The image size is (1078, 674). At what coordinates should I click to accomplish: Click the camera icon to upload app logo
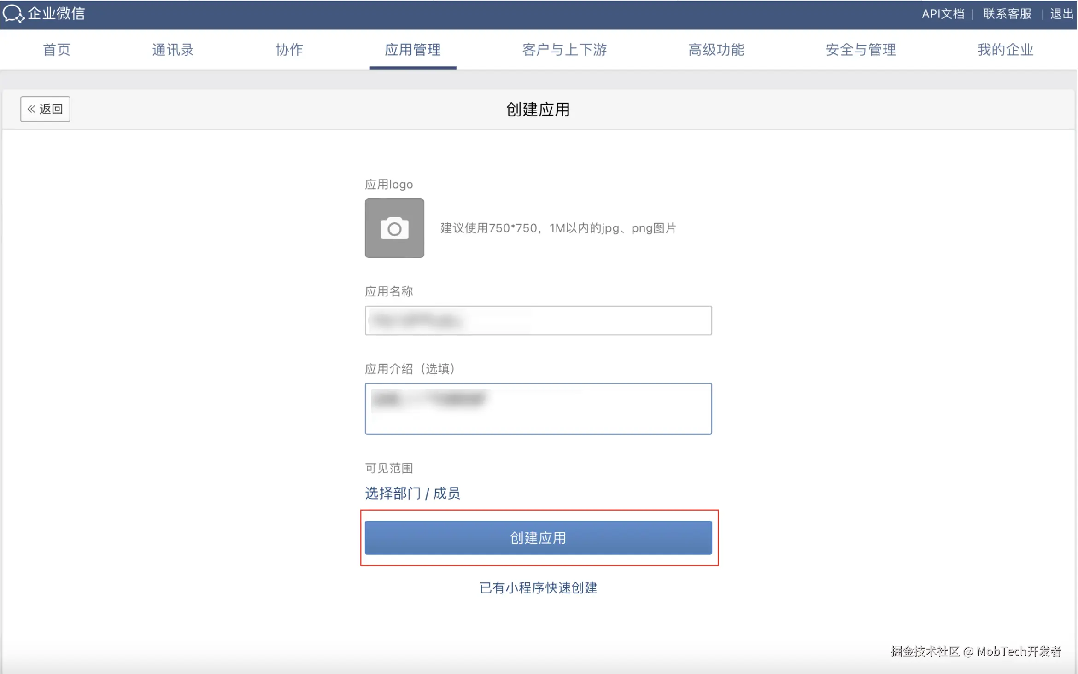[394, 228]
